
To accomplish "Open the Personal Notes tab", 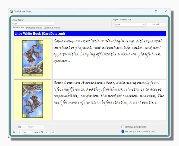I will coord(34,28).
